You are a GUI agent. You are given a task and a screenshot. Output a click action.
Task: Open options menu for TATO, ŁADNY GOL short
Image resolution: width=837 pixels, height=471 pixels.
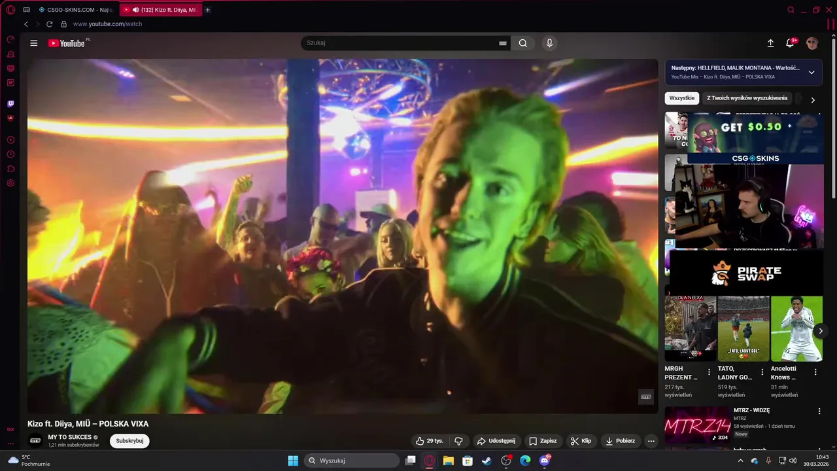[x=762, y=372]
